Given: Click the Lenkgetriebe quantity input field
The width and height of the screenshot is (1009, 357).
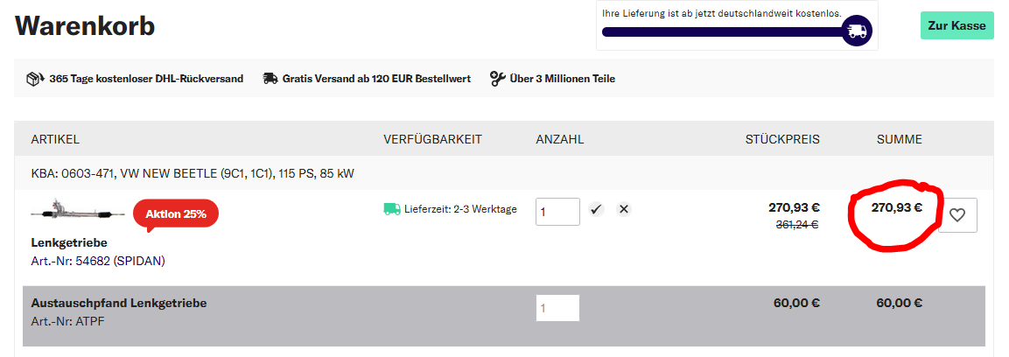Looking at the screenshot, I should (x=557, y=212).
